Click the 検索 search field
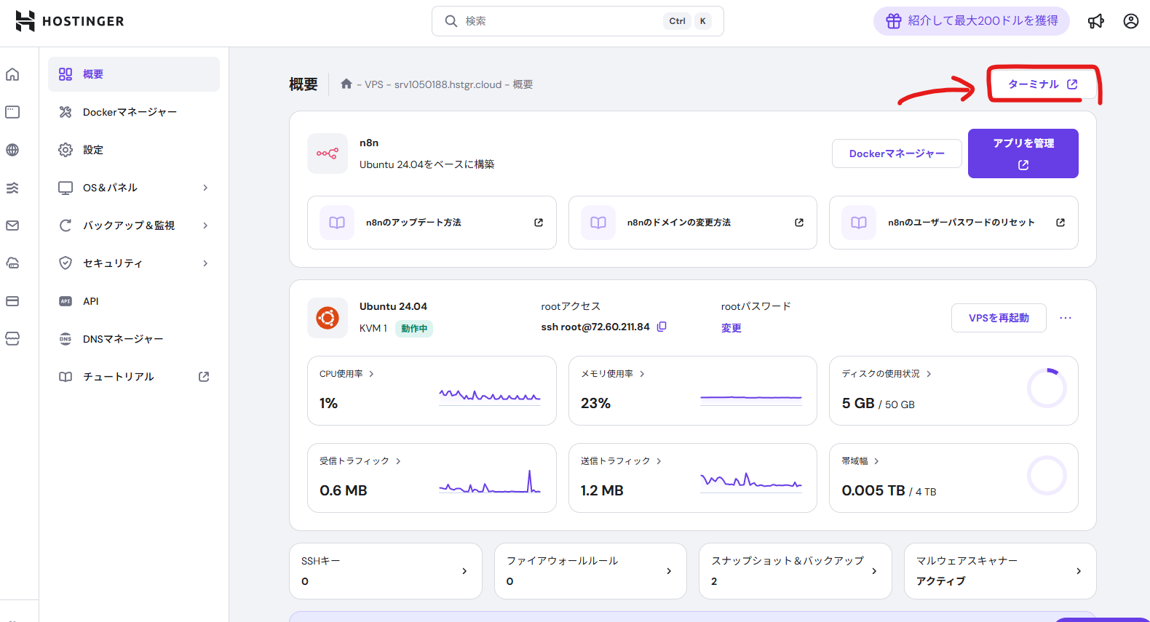The image size is (1150, 622). [560, 21]
